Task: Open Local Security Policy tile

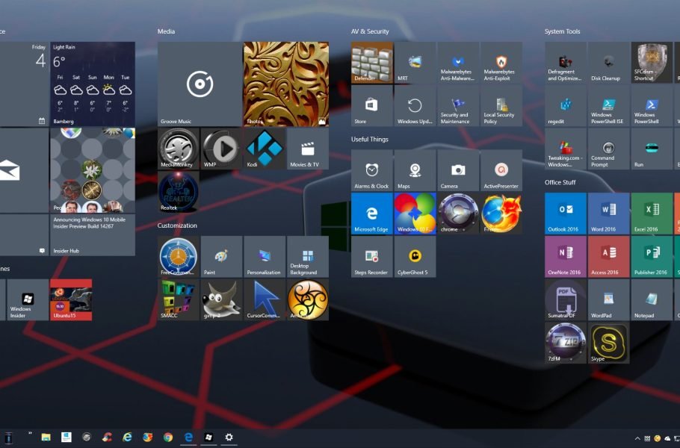Action: tap(501, 106)
